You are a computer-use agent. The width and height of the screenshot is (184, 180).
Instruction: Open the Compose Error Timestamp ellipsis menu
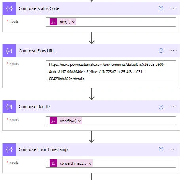173,149
